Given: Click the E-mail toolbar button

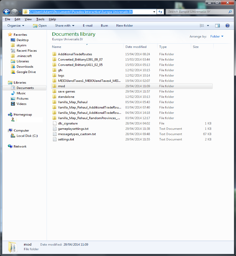Looking at the screenshot, I should coord(87,26).
